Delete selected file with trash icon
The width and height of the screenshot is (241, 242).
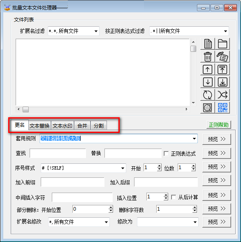click(208, 57)
